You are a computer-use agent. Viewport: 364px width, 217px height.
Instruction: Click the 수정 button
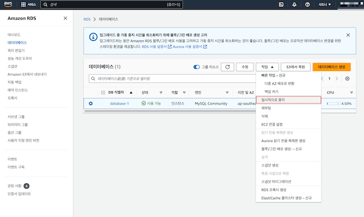click(x=245, y=67)
